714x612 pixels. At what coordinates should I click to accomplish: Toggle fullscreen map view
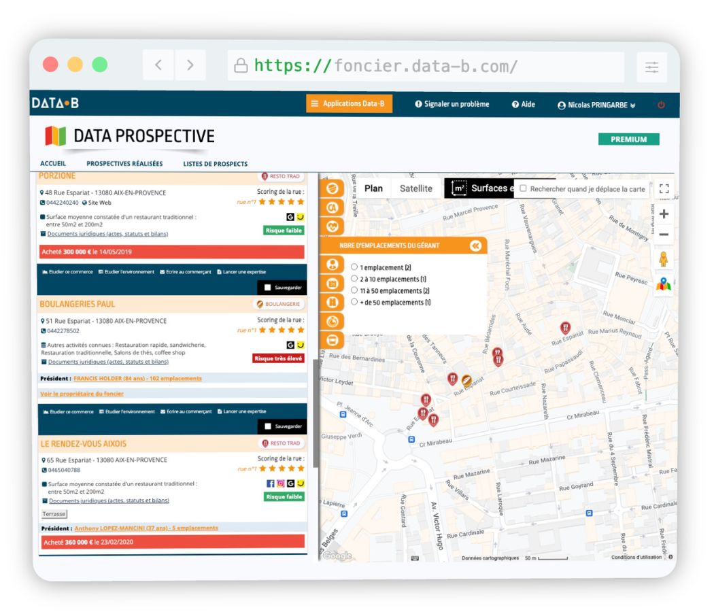pos(664,188)
